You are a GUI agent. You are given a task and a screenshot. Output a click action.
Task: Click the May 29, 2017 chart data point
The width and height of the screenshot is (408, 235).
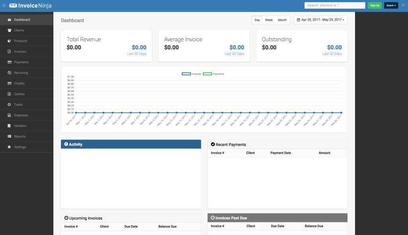[x=341, y=113]
